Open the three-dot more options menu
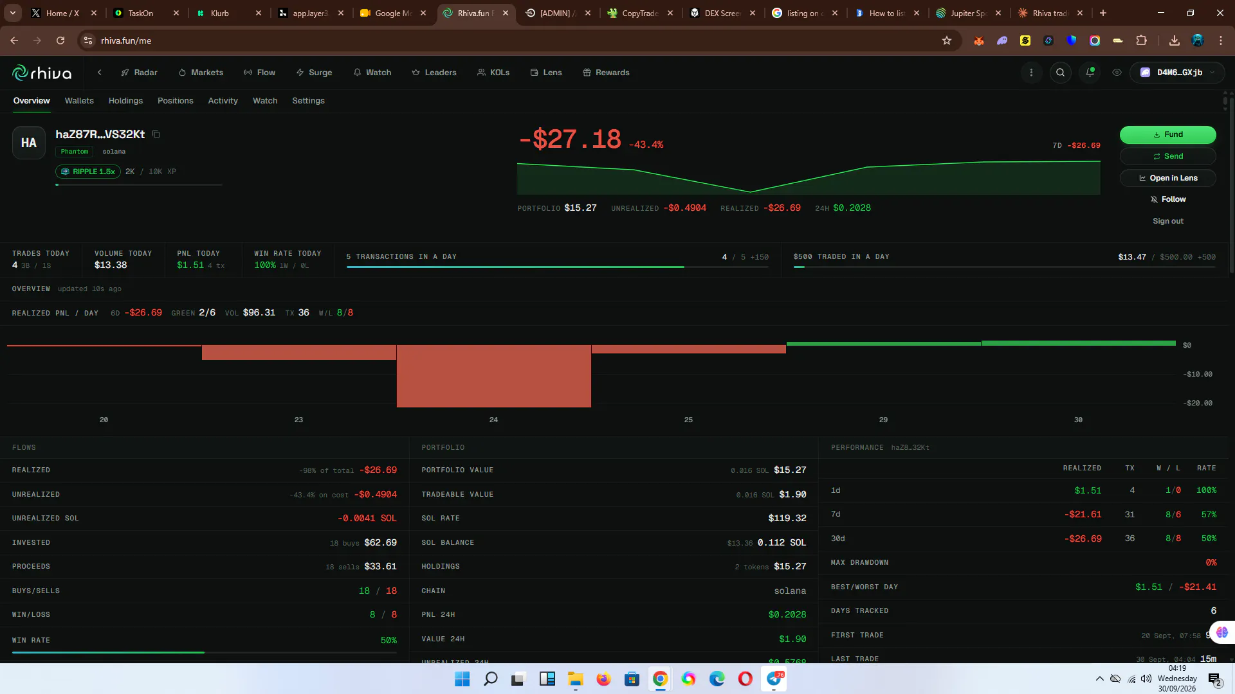This screenshot has width=1235, height=694. point(1031,73)
